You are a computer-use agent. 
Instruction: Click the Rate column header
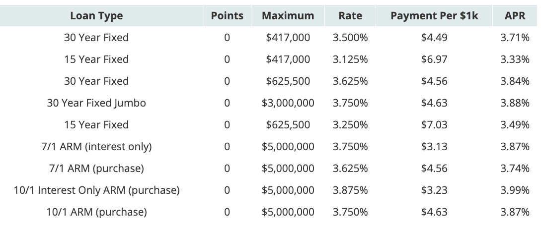pos(350,16)
